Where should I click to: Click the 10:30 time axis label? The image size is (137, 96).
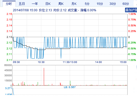41,62
